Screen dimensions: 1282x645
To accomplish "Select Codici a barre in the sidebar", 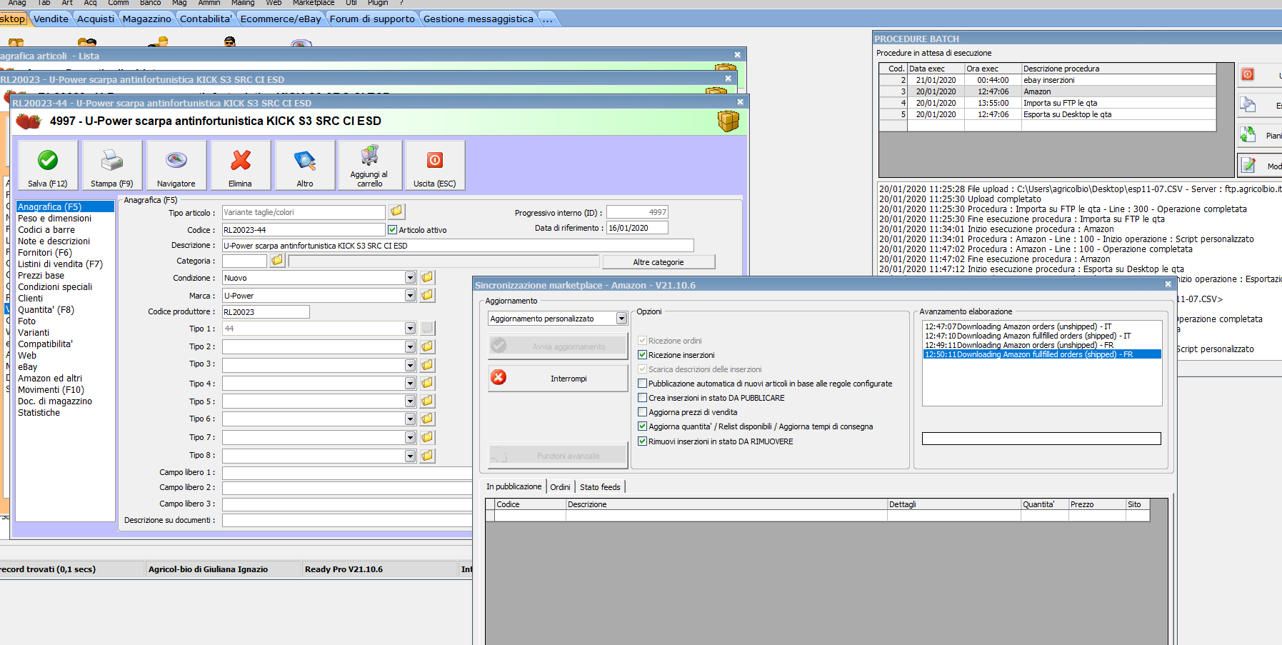I will (x=46, y=230).
